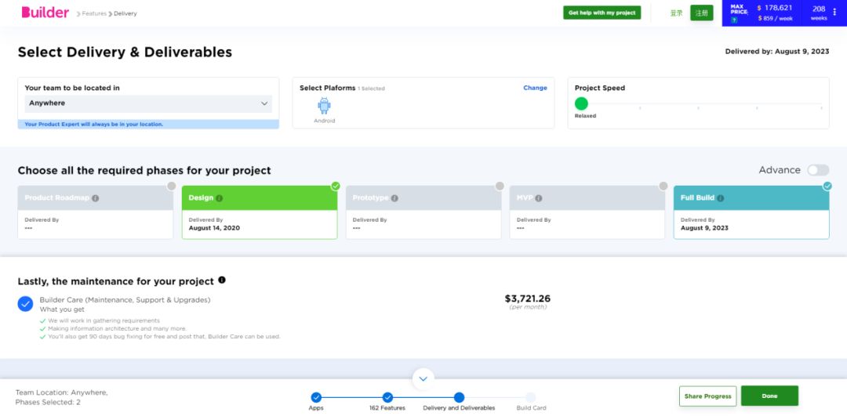
Task: Open the team location Anywhere dropdown
Action: [148, 103]
